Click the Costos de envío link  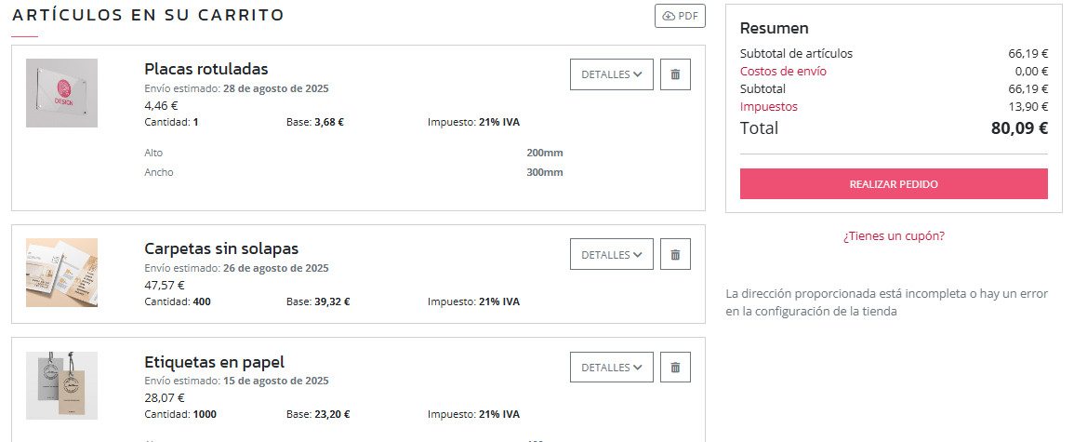click(783, 71)
